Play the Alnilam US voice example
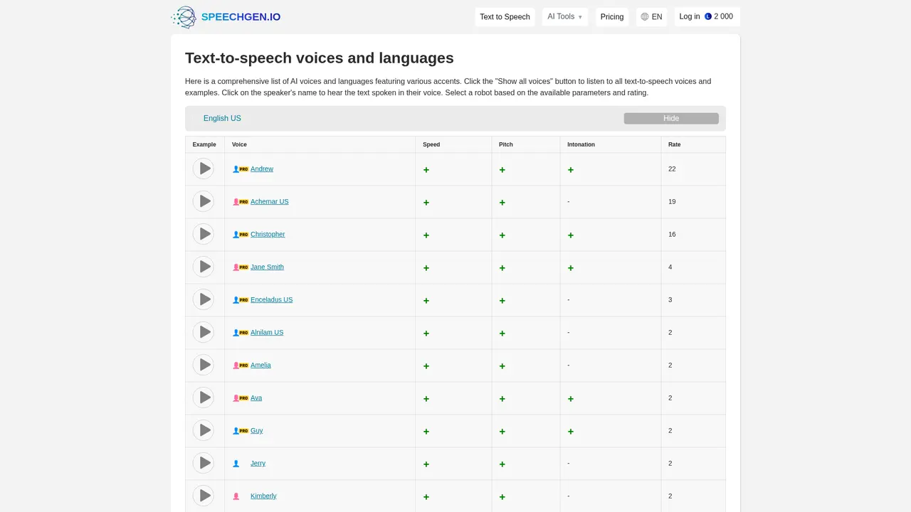Image resolution: width=911 pixels, height=512 pixels. (x=204, y=332)
